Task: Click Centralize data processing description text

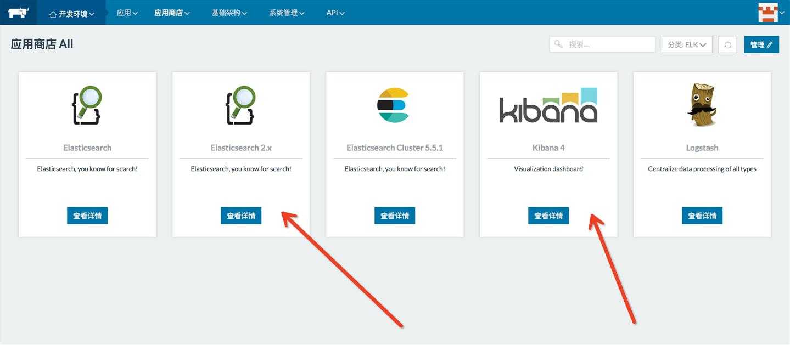Action: (702, 169)
